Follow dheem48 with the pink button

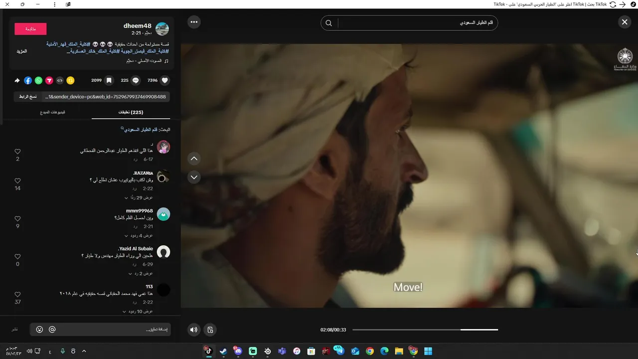tap(30, 29)
